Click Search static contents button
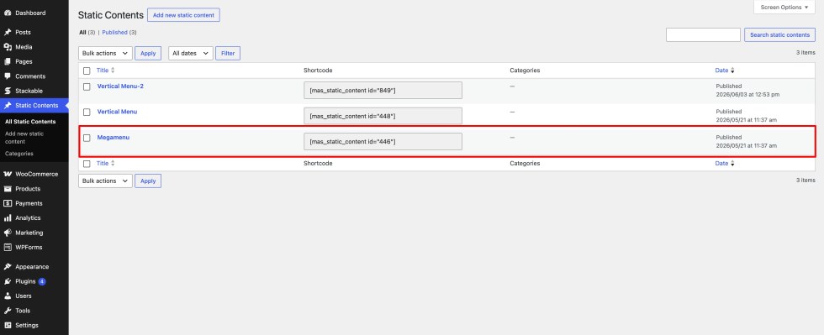The image size is (824, 335). (x=780, y=34)
